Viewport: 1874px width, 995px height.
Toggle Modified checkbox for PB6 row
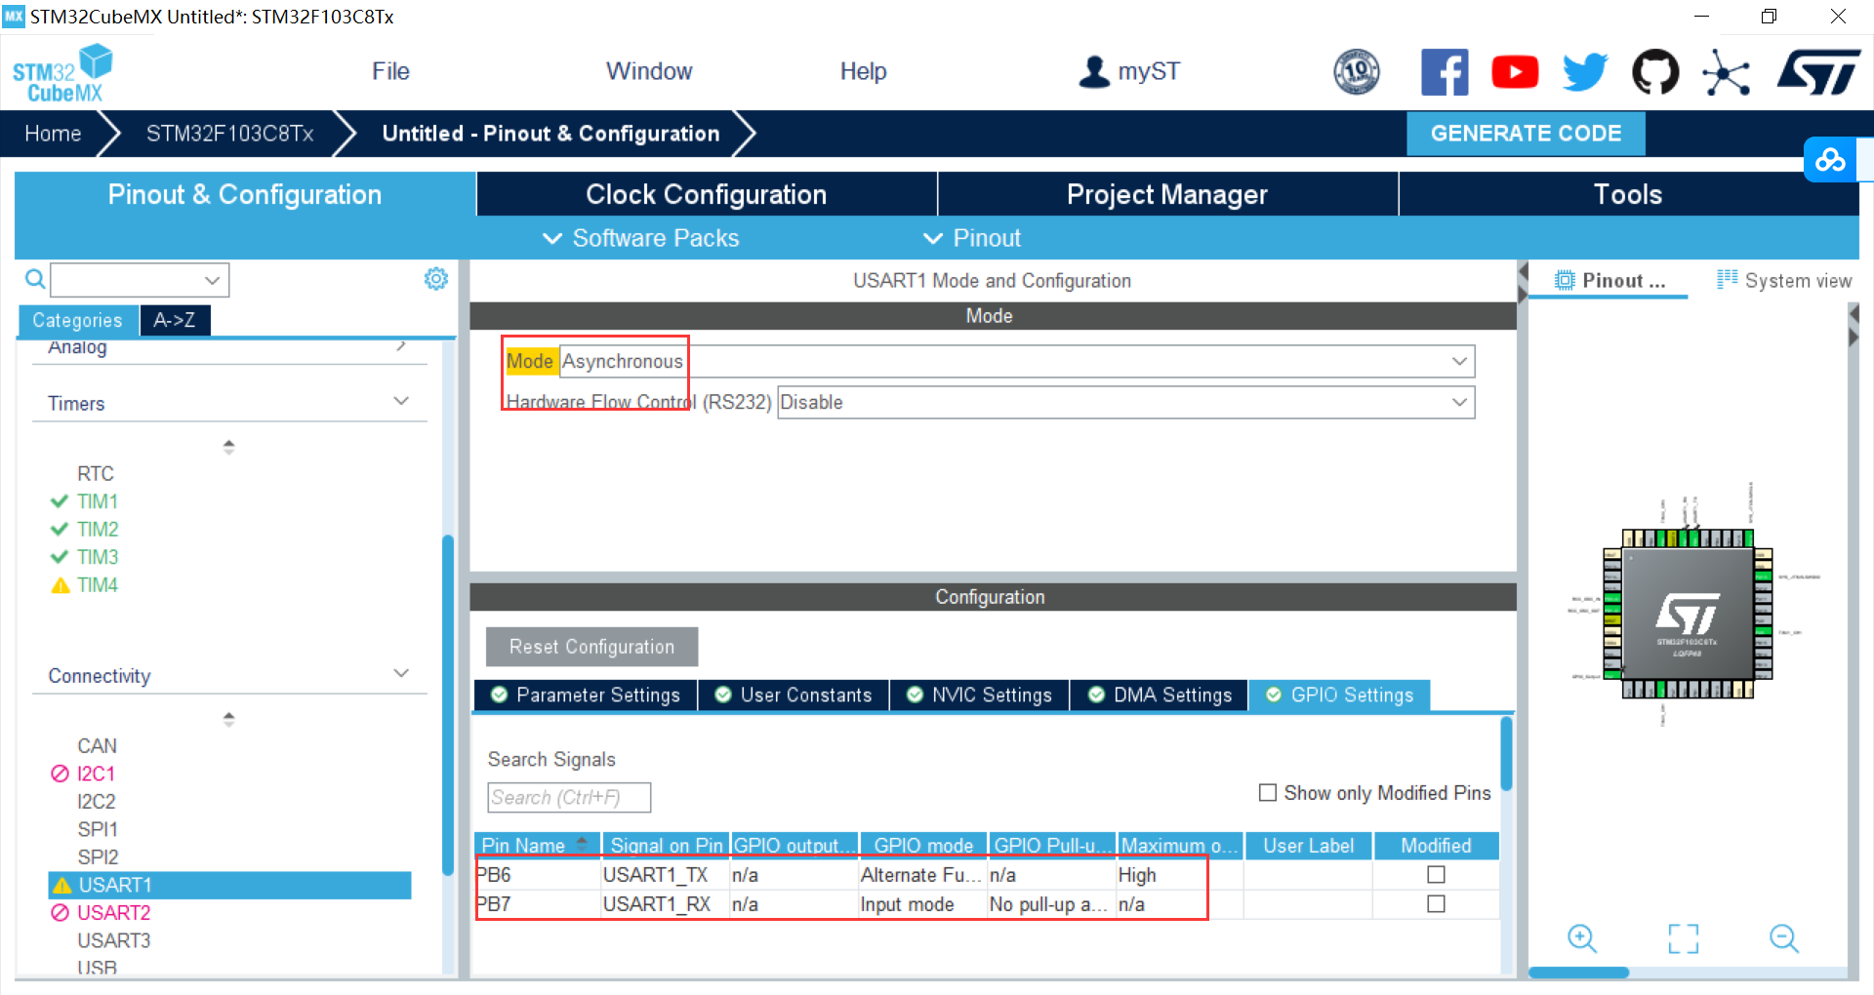tap(1436, 875)
